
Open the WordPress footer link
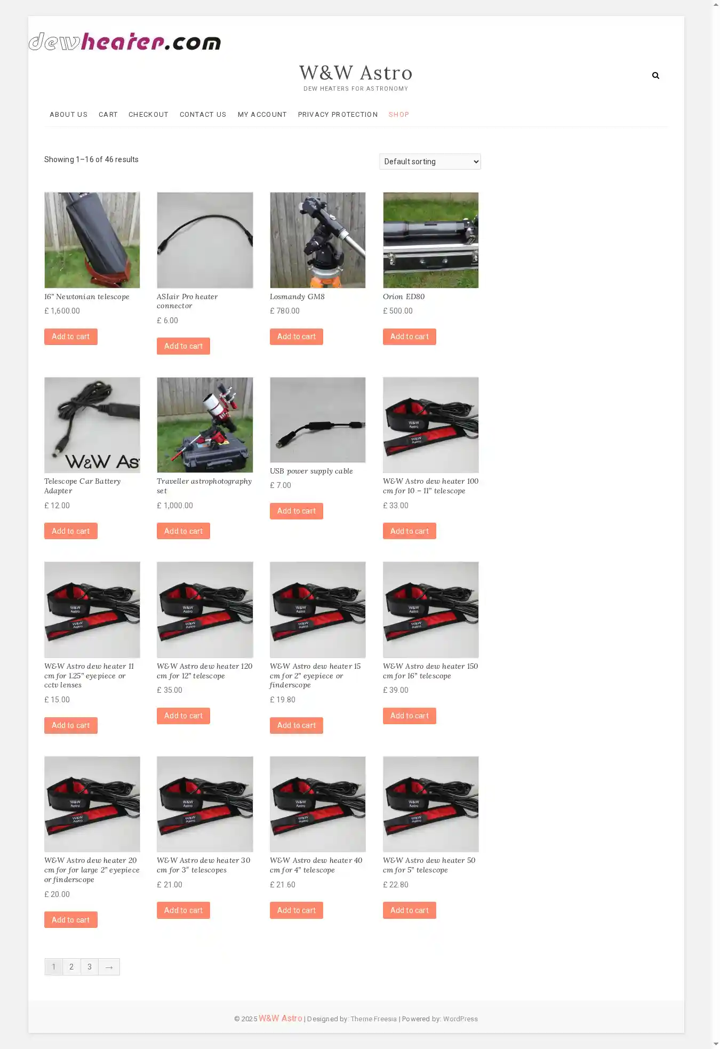pyautogui.click(x=460, y=1019)
